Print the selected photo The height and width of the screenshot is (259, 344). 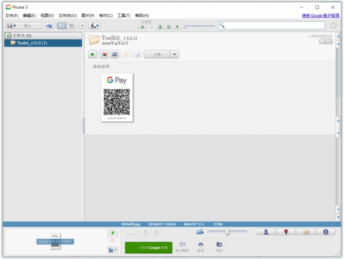[x=201, y=247]
